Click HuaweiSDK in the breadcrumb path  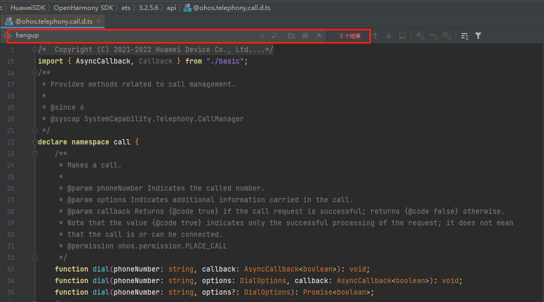pos(28,8)
